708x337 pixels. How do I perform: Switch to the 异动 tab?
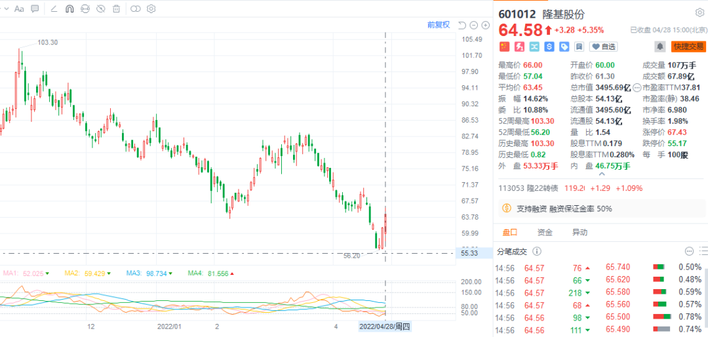pos(580,233)
